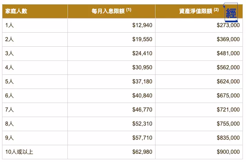Select the 家庭人數 column header

[16, 11]
